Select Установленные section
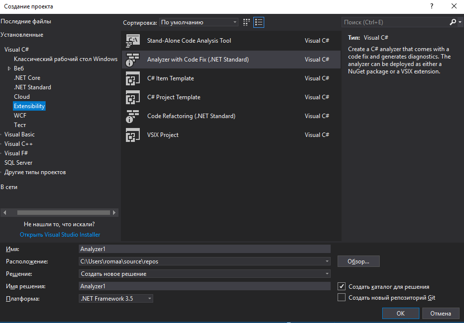Viewport: 464px width, 323px height. click(x=22, y=35)
